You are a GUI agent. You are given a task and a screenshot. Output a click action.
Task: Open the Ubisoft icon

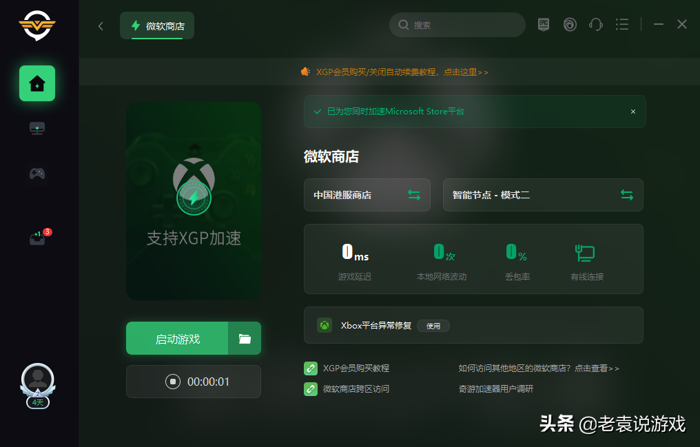pyautogui.click(x=570, y=25)
